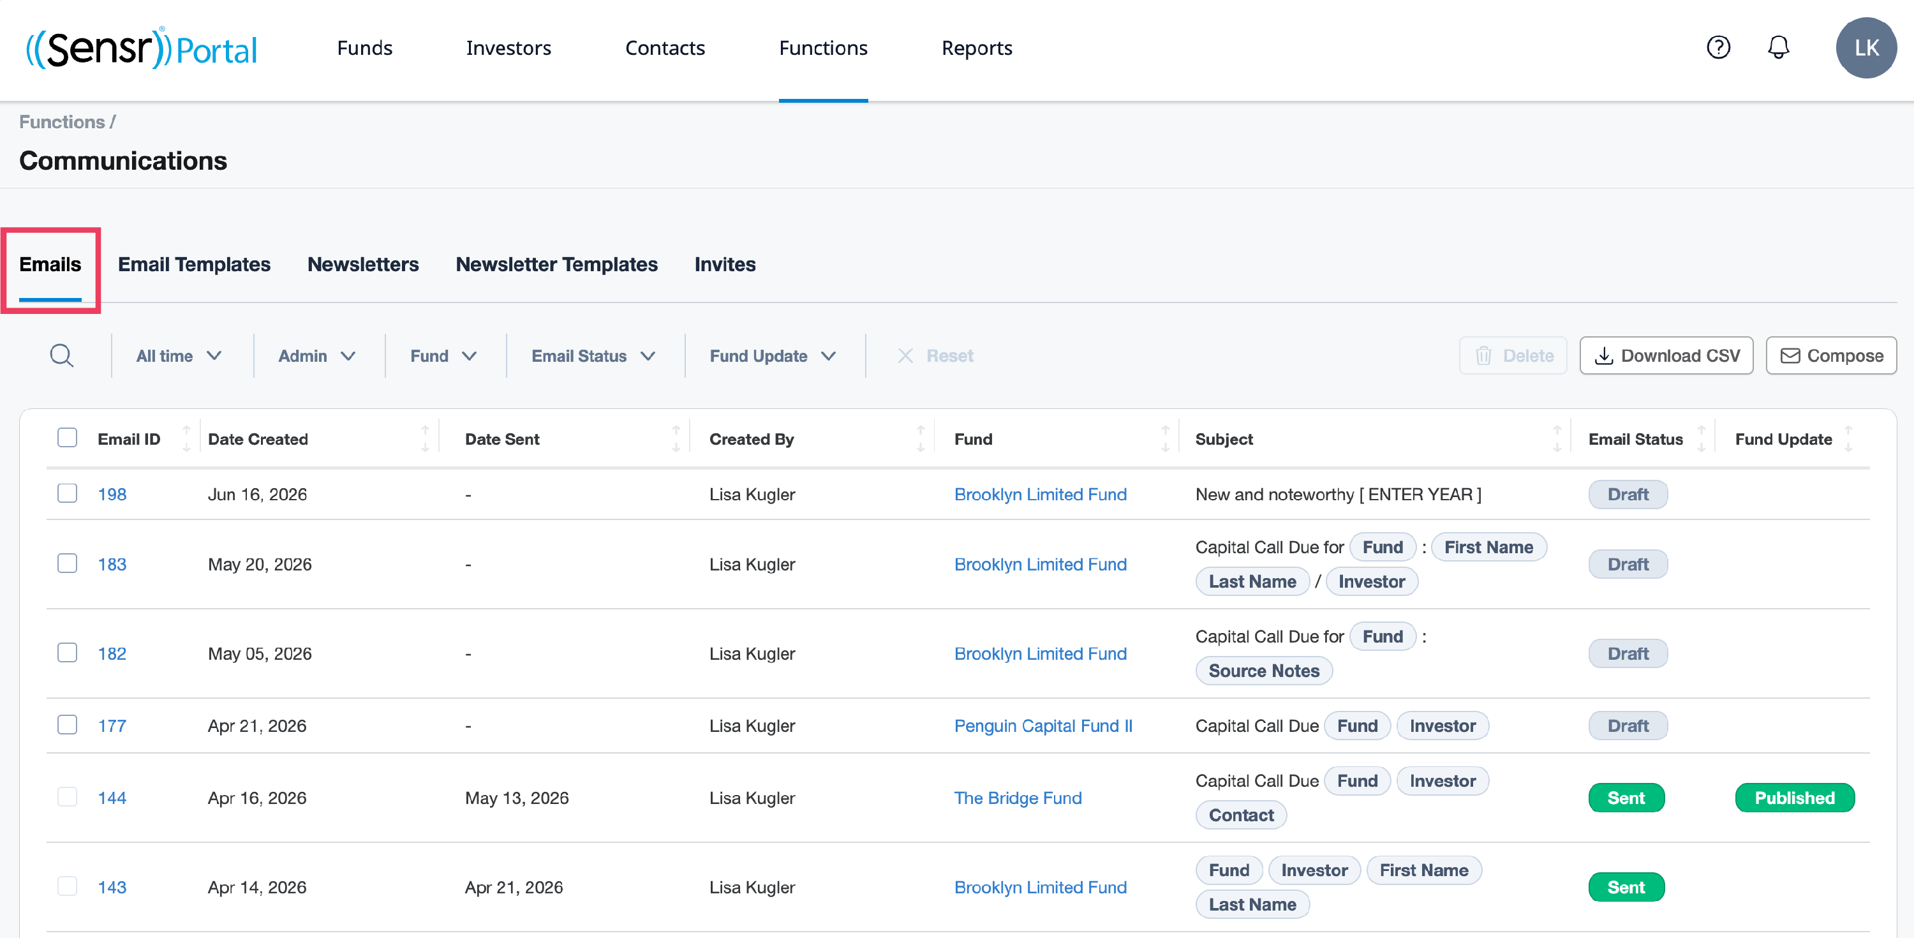Switch to the Email Templates tab

[194, 265]
